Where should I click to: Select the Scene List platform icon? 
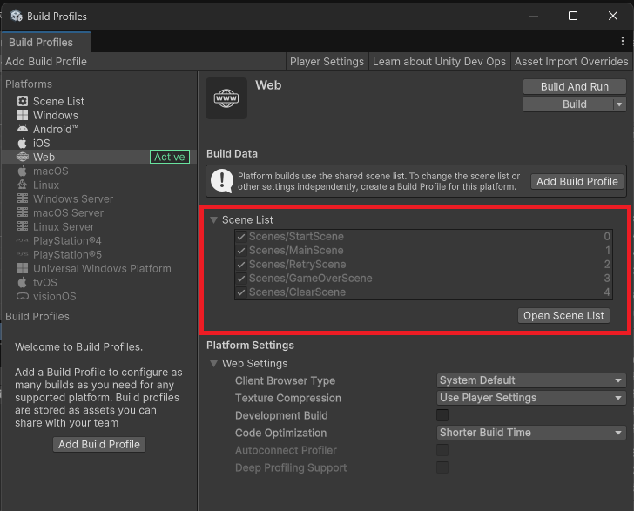[x=23, y=102]
